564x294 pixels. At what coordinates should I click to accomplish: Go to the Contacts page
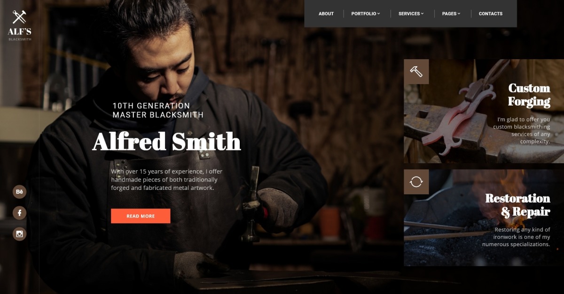491,14
